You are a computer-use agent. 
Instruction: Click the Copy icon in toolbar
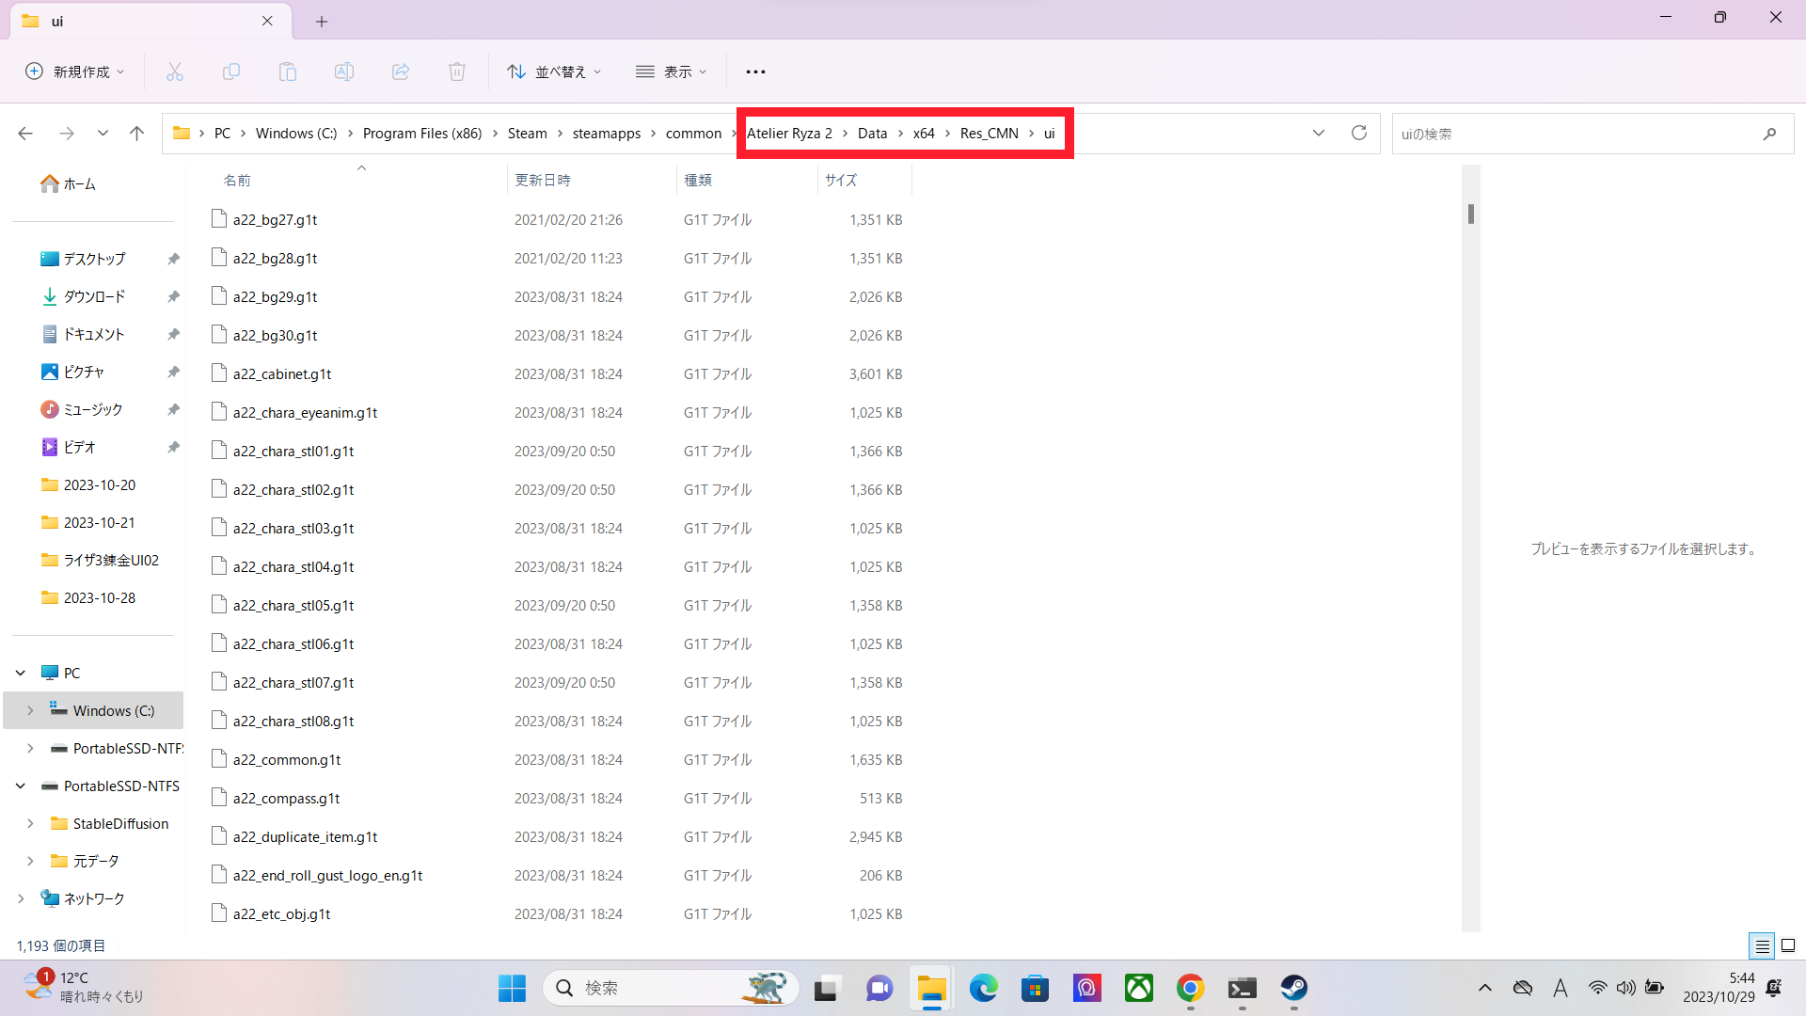click(231, 71)
